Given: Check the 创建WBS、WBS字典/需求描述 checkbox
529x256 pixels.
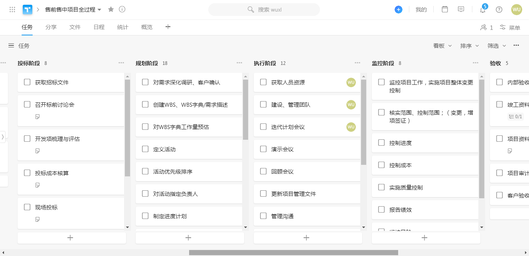Looking at the screenshot, I should (x=145, y=104).
